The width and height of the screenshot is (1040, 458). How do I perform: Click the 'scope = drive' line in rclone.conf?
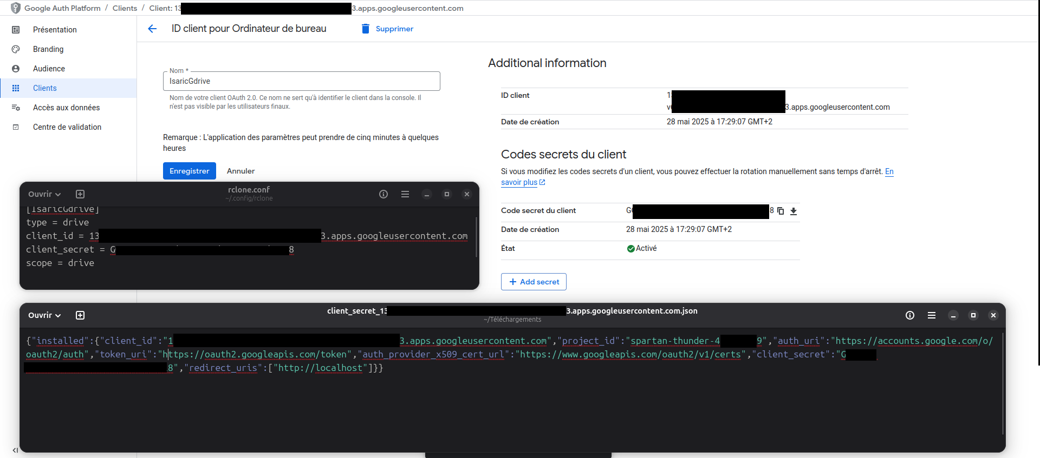[60, 263]
